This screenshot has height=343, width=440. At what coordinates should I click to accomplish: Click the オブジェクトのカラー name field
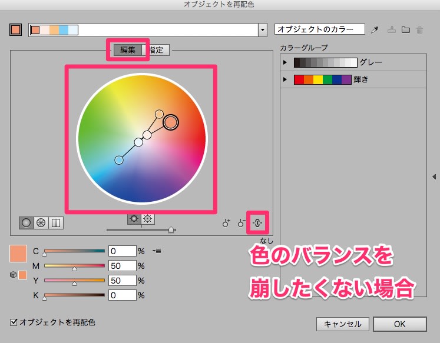[x=320, y=29]
